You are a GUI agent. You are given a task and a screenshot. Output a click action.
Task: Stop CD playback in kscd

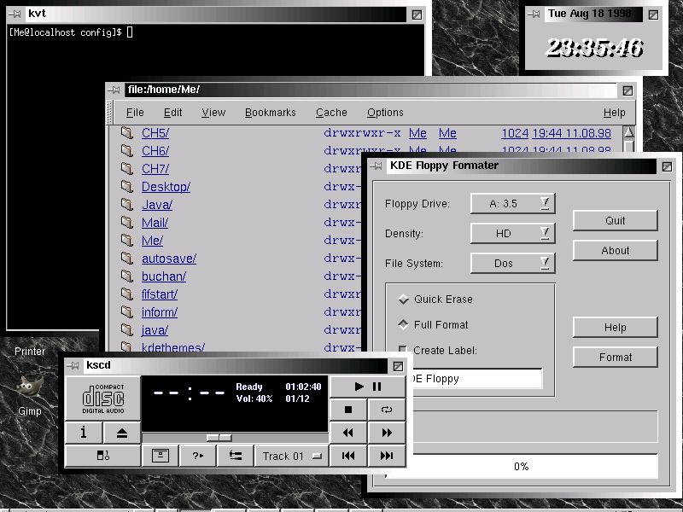[348, 410]
